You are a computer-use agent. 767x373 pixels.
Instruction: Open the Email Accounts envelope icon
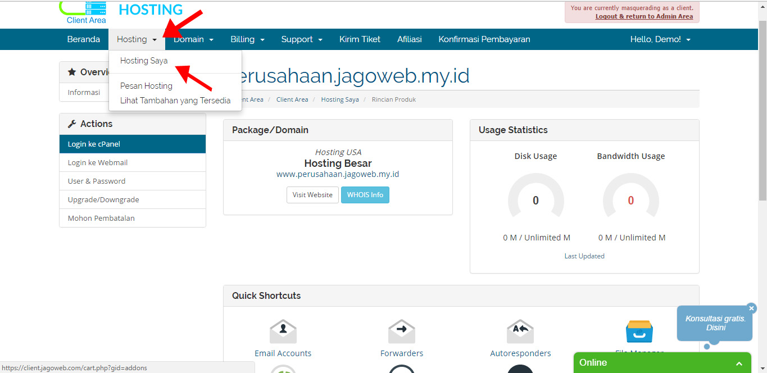[x=283, y=330]
